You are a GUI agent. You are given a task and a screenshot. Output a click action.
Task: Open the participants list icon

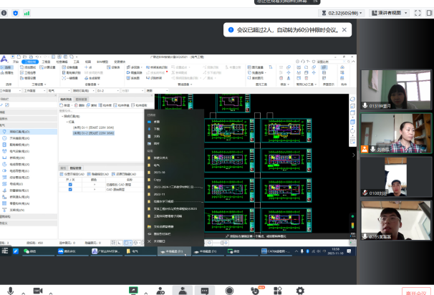click(x=183, y=291)
